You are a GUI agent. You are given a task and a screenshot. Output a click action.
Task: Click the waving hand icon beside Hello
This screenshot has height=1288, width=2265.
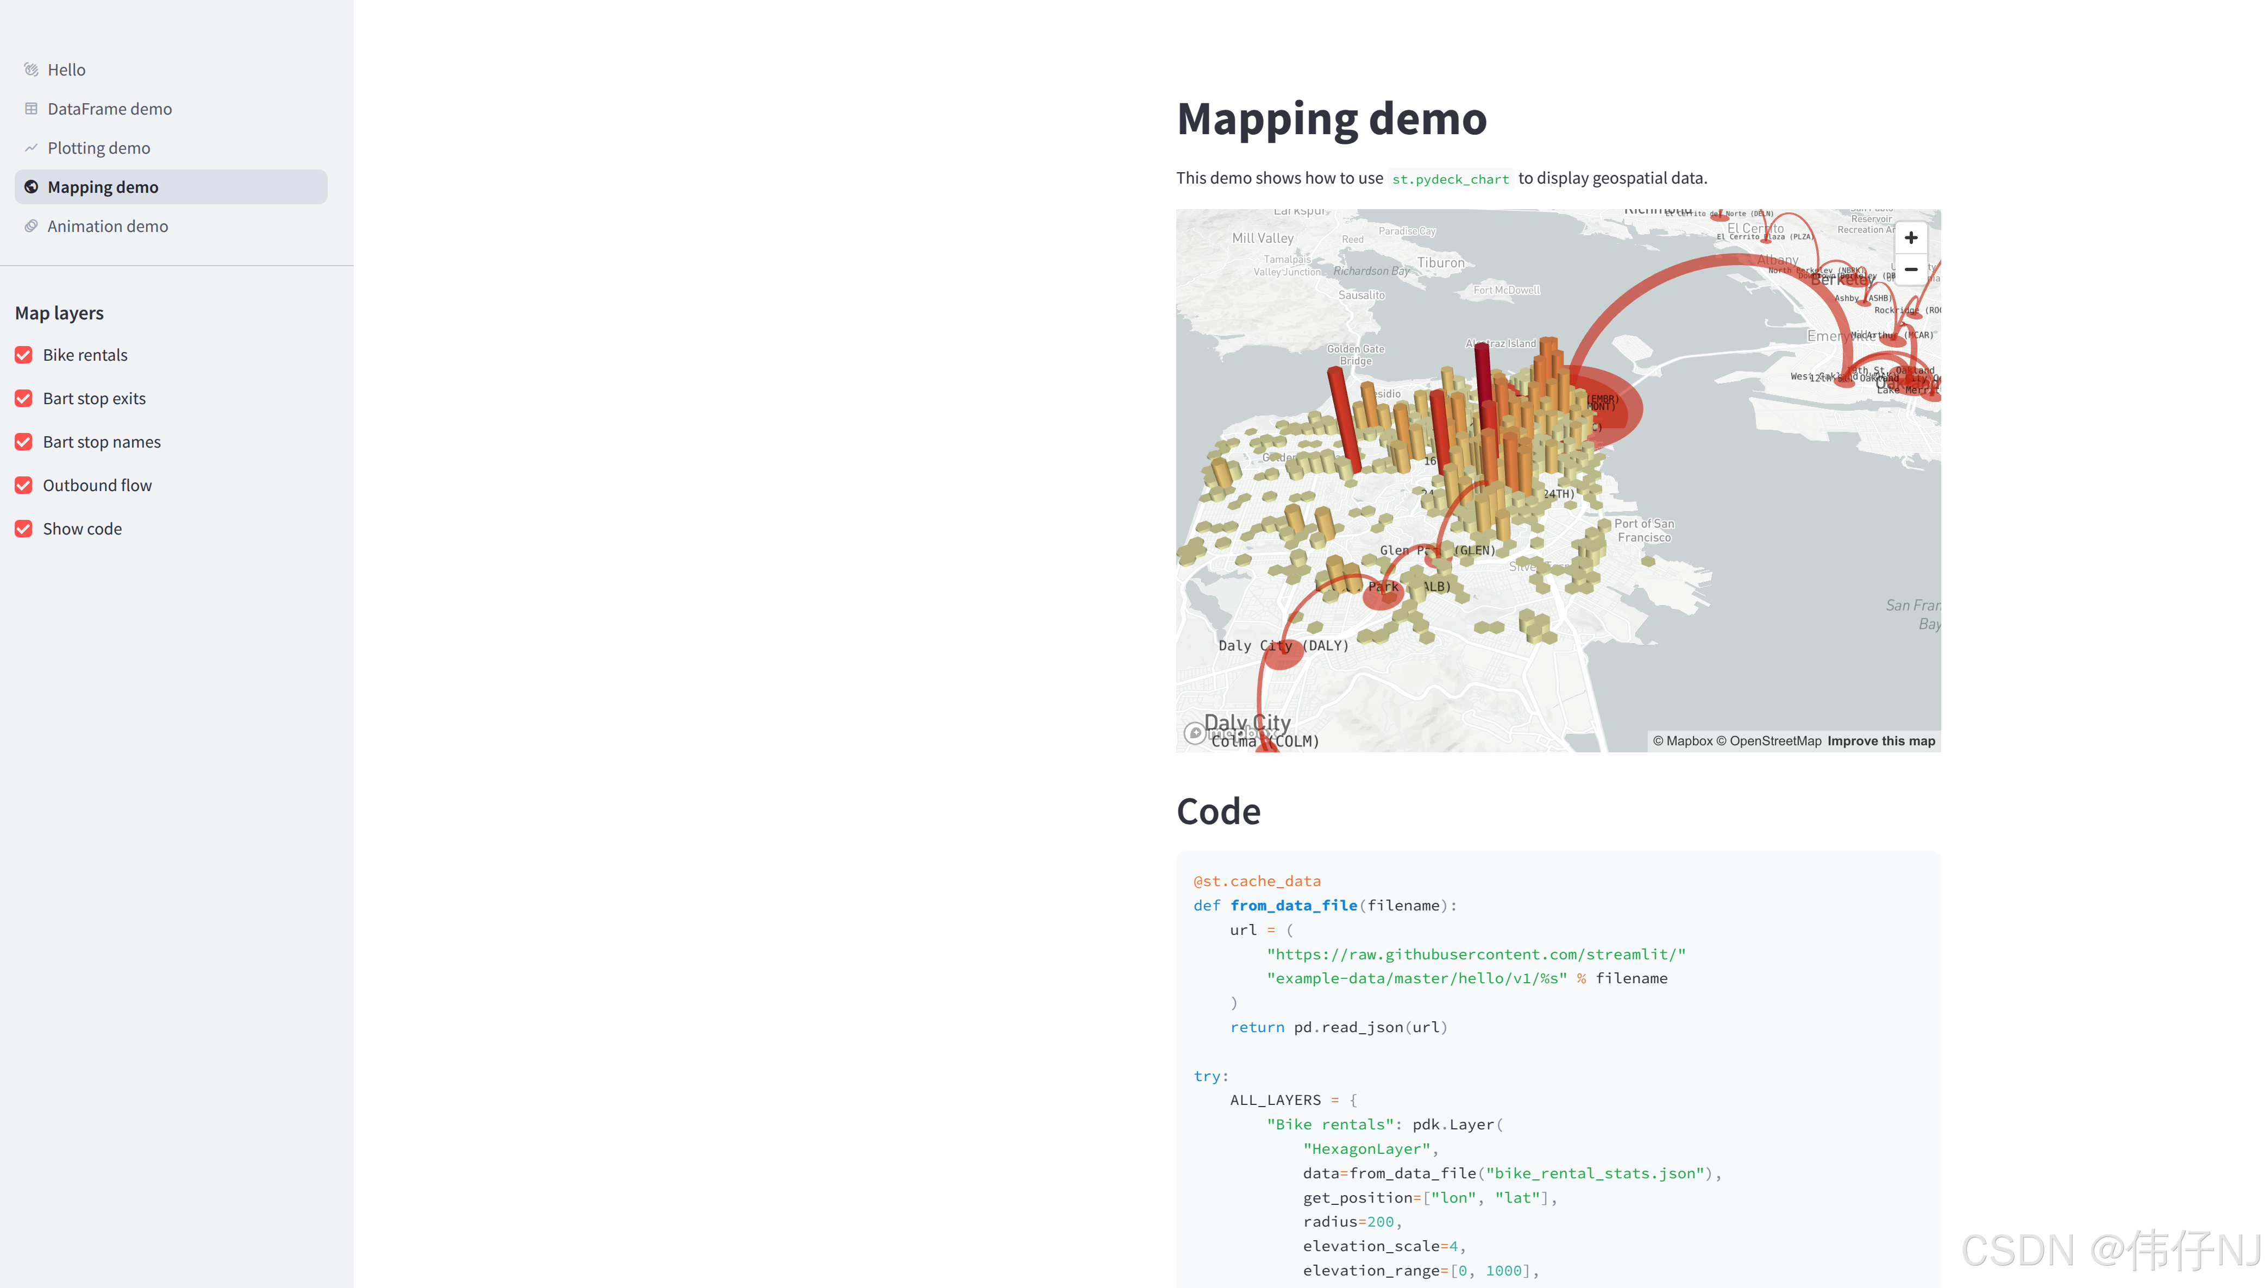pyautogui.click(x=31, y=69)
